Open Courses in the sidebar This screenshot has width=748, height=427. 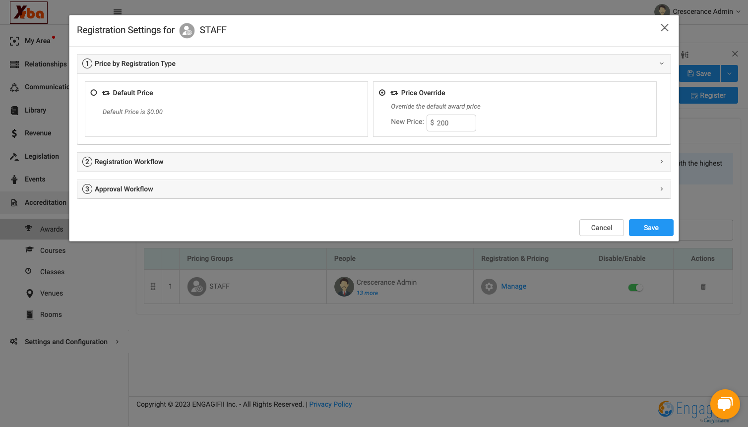tap(53, 250)
